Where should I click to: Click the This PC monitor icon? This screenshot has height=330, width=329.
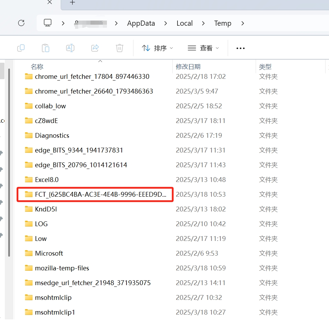[48, 23]
